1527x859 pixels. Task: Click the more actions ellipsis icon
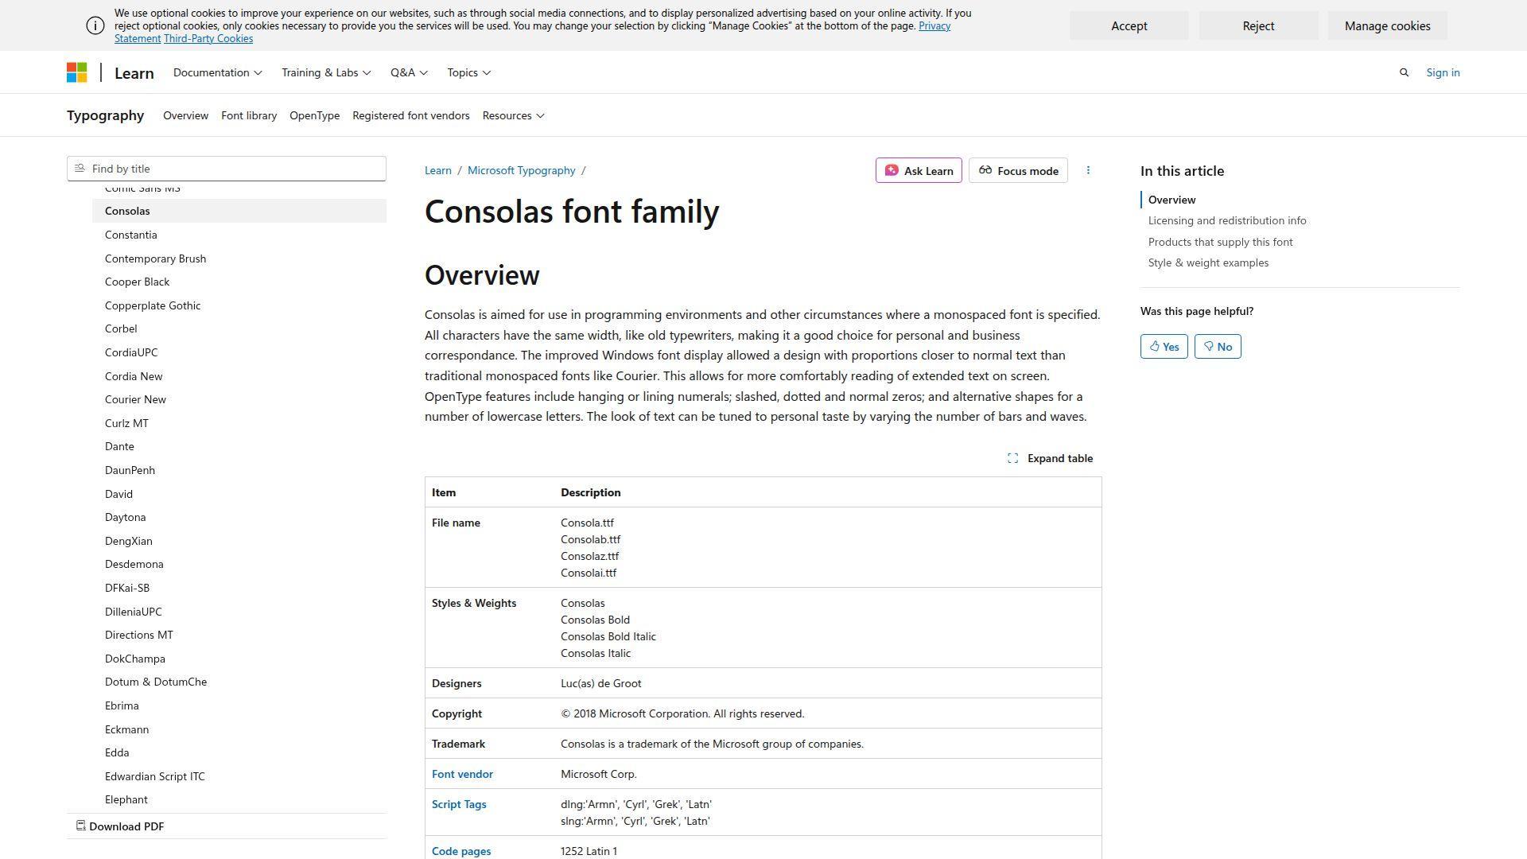pos(1088,170)
